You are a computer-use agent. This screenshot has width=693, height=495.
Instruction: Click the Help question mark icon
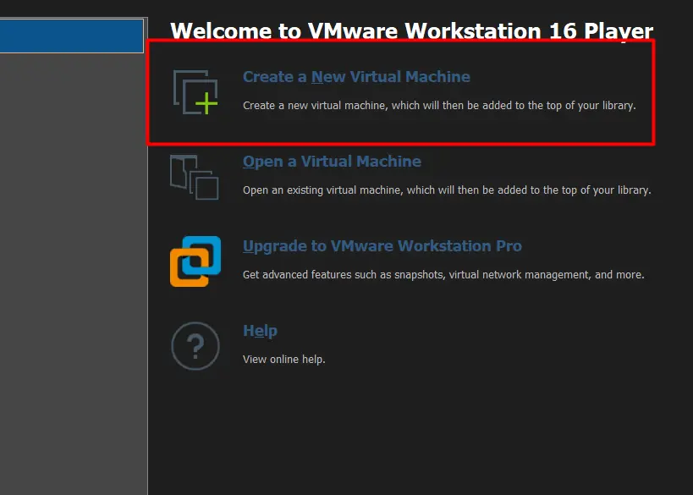195,345
